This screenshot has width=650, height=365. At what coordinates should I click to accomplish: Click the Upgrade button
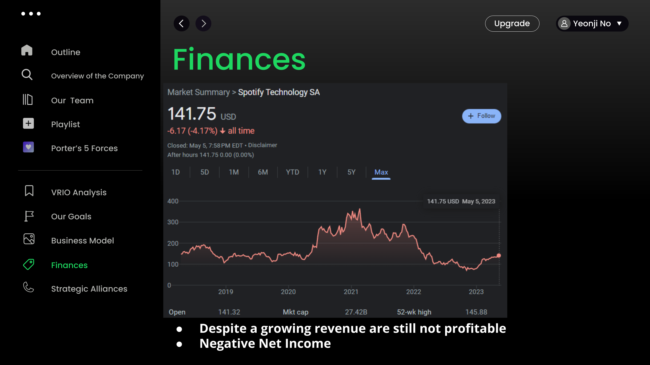click(x=512, y=24)
